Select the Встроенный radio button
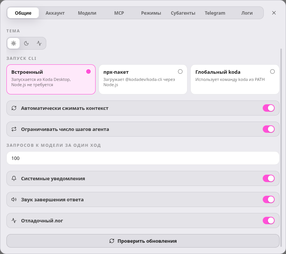This screenshot has height=254, width=286. (88, 71)
